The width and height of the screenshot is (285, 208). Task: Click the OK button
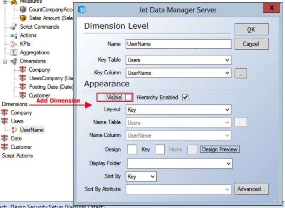251,29
